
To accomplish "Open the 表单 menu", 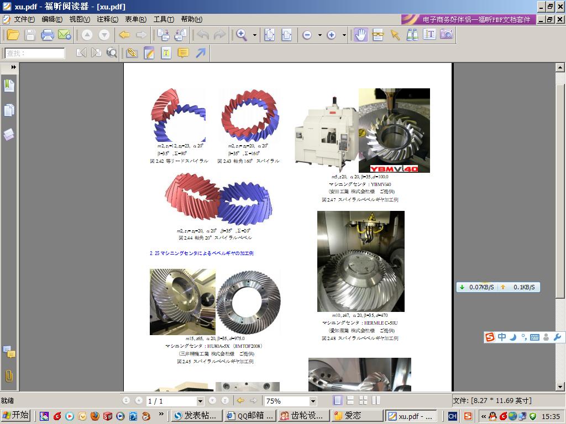I will click(x=136, y=19).
